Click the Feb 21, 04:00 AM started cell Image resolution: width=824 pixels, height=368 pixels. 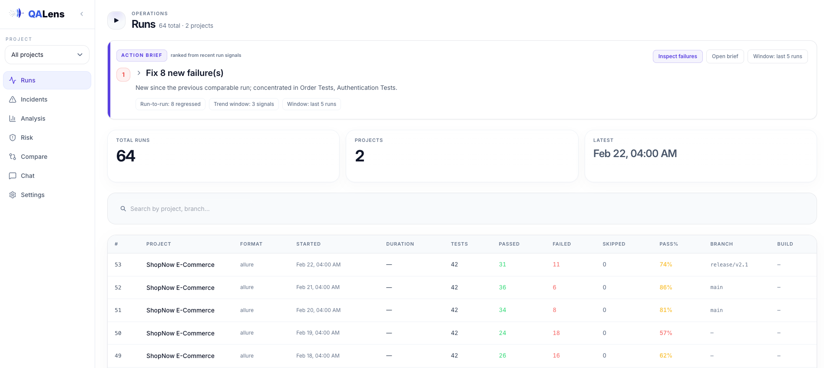coord(318,287)
